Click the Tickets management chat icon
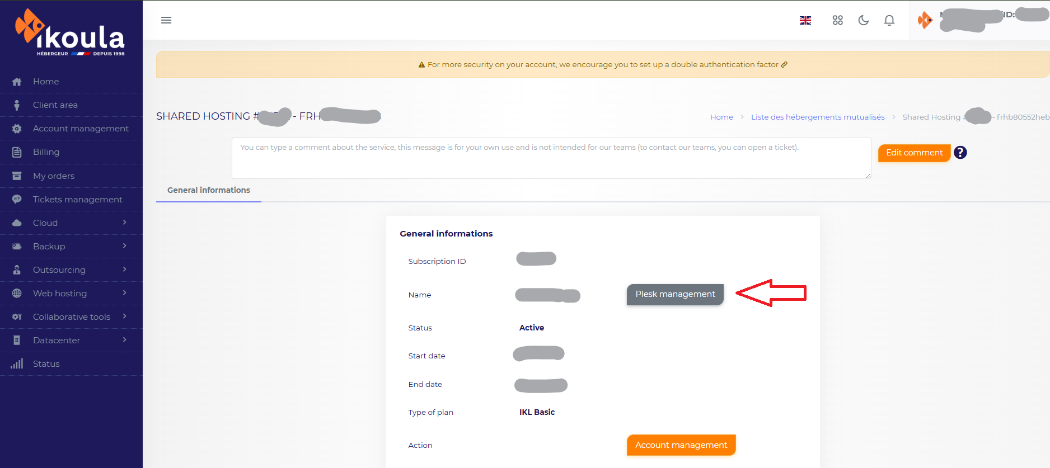This screenshot has width=1050, height=468. pyautogui.click(x=17, y=199)
